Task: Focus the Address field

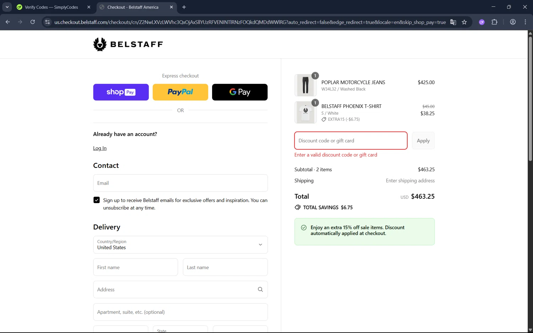Action: (180, 290)
